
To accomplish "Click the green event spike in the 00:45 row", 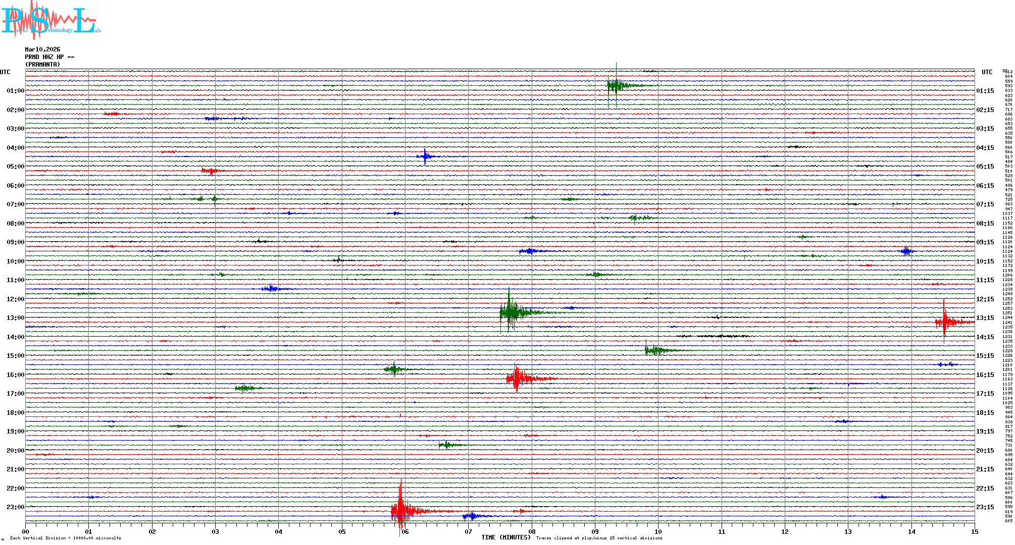I will click(616, 85).
